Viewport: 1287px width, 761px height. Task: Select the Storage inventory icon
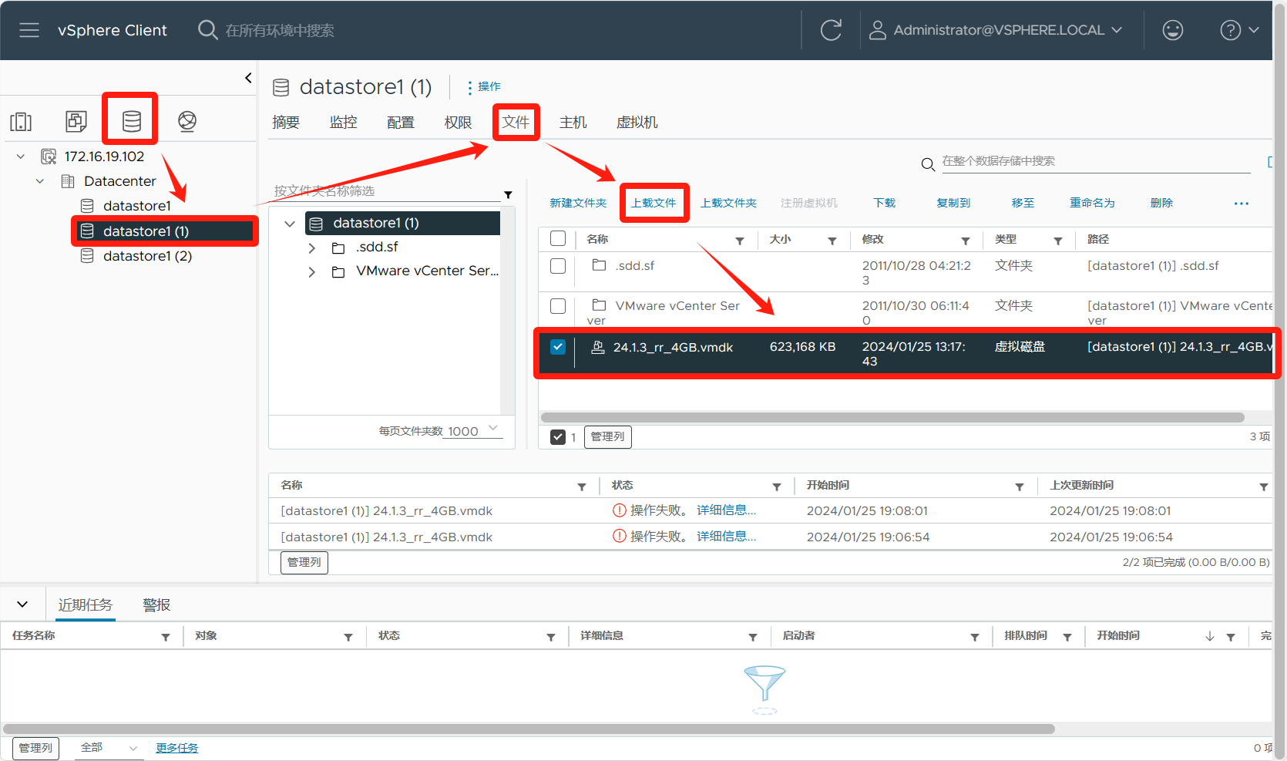tap(132, 121)
